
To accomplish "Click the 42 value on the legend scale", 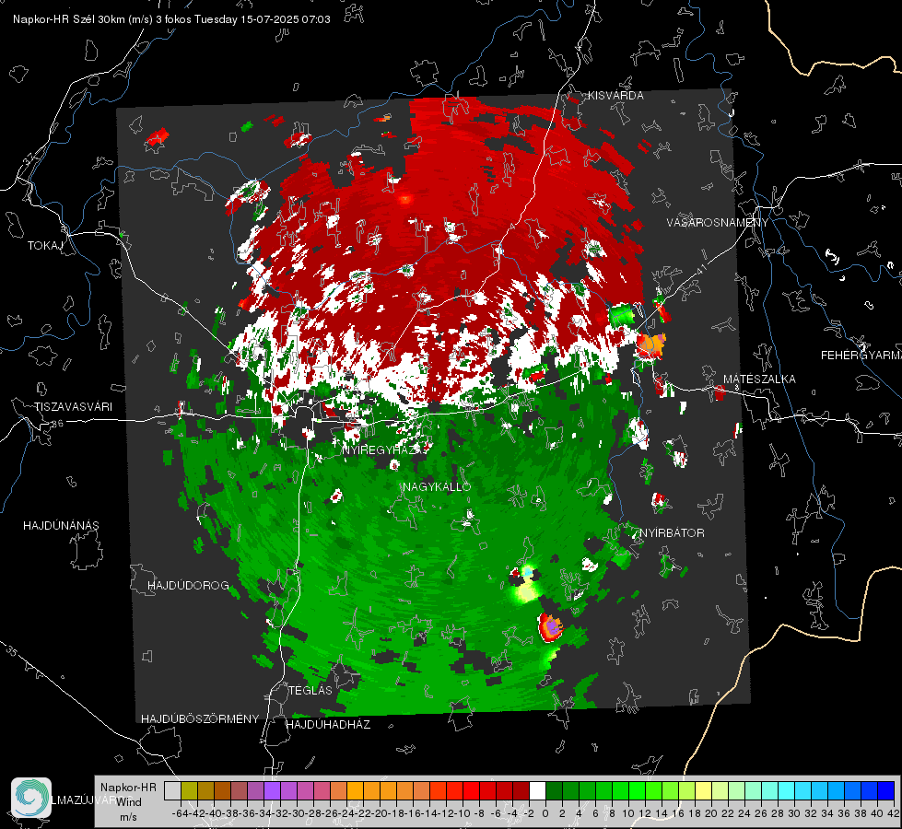I will 894,813.
